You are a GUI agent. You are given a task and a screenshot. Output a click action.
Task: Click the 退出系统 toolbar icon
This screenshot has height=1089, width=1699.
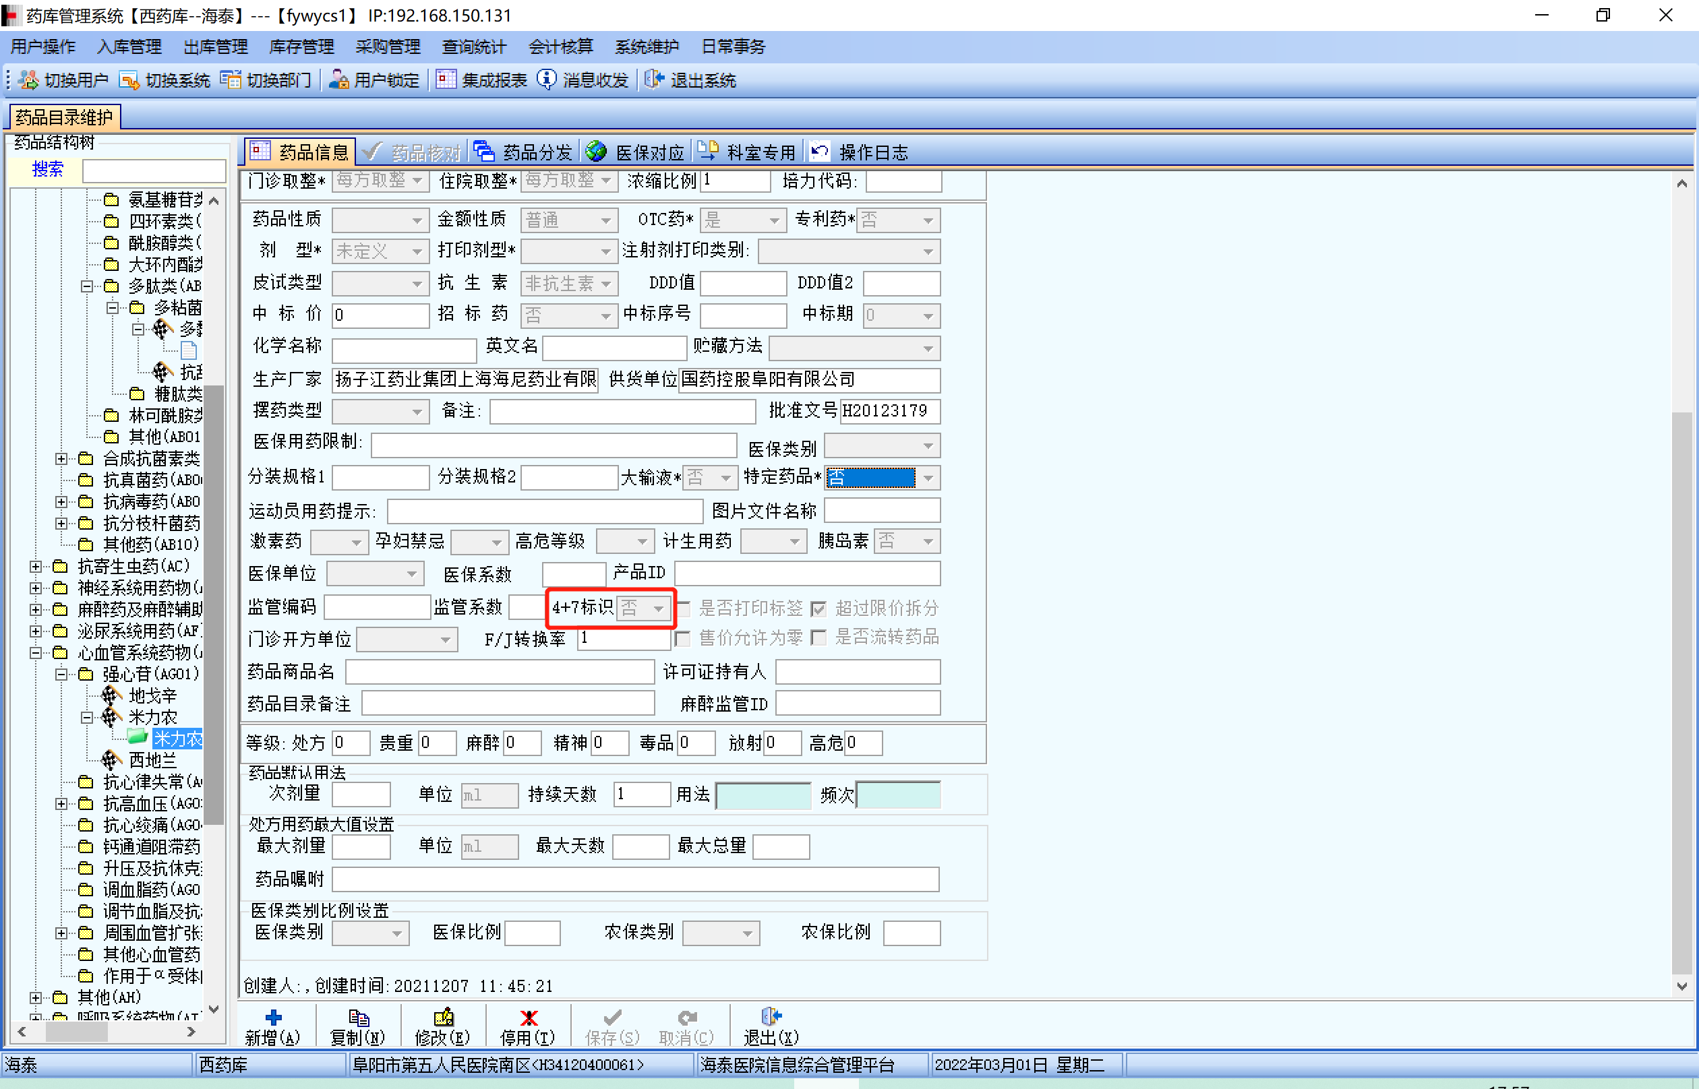tap(654, 80)
